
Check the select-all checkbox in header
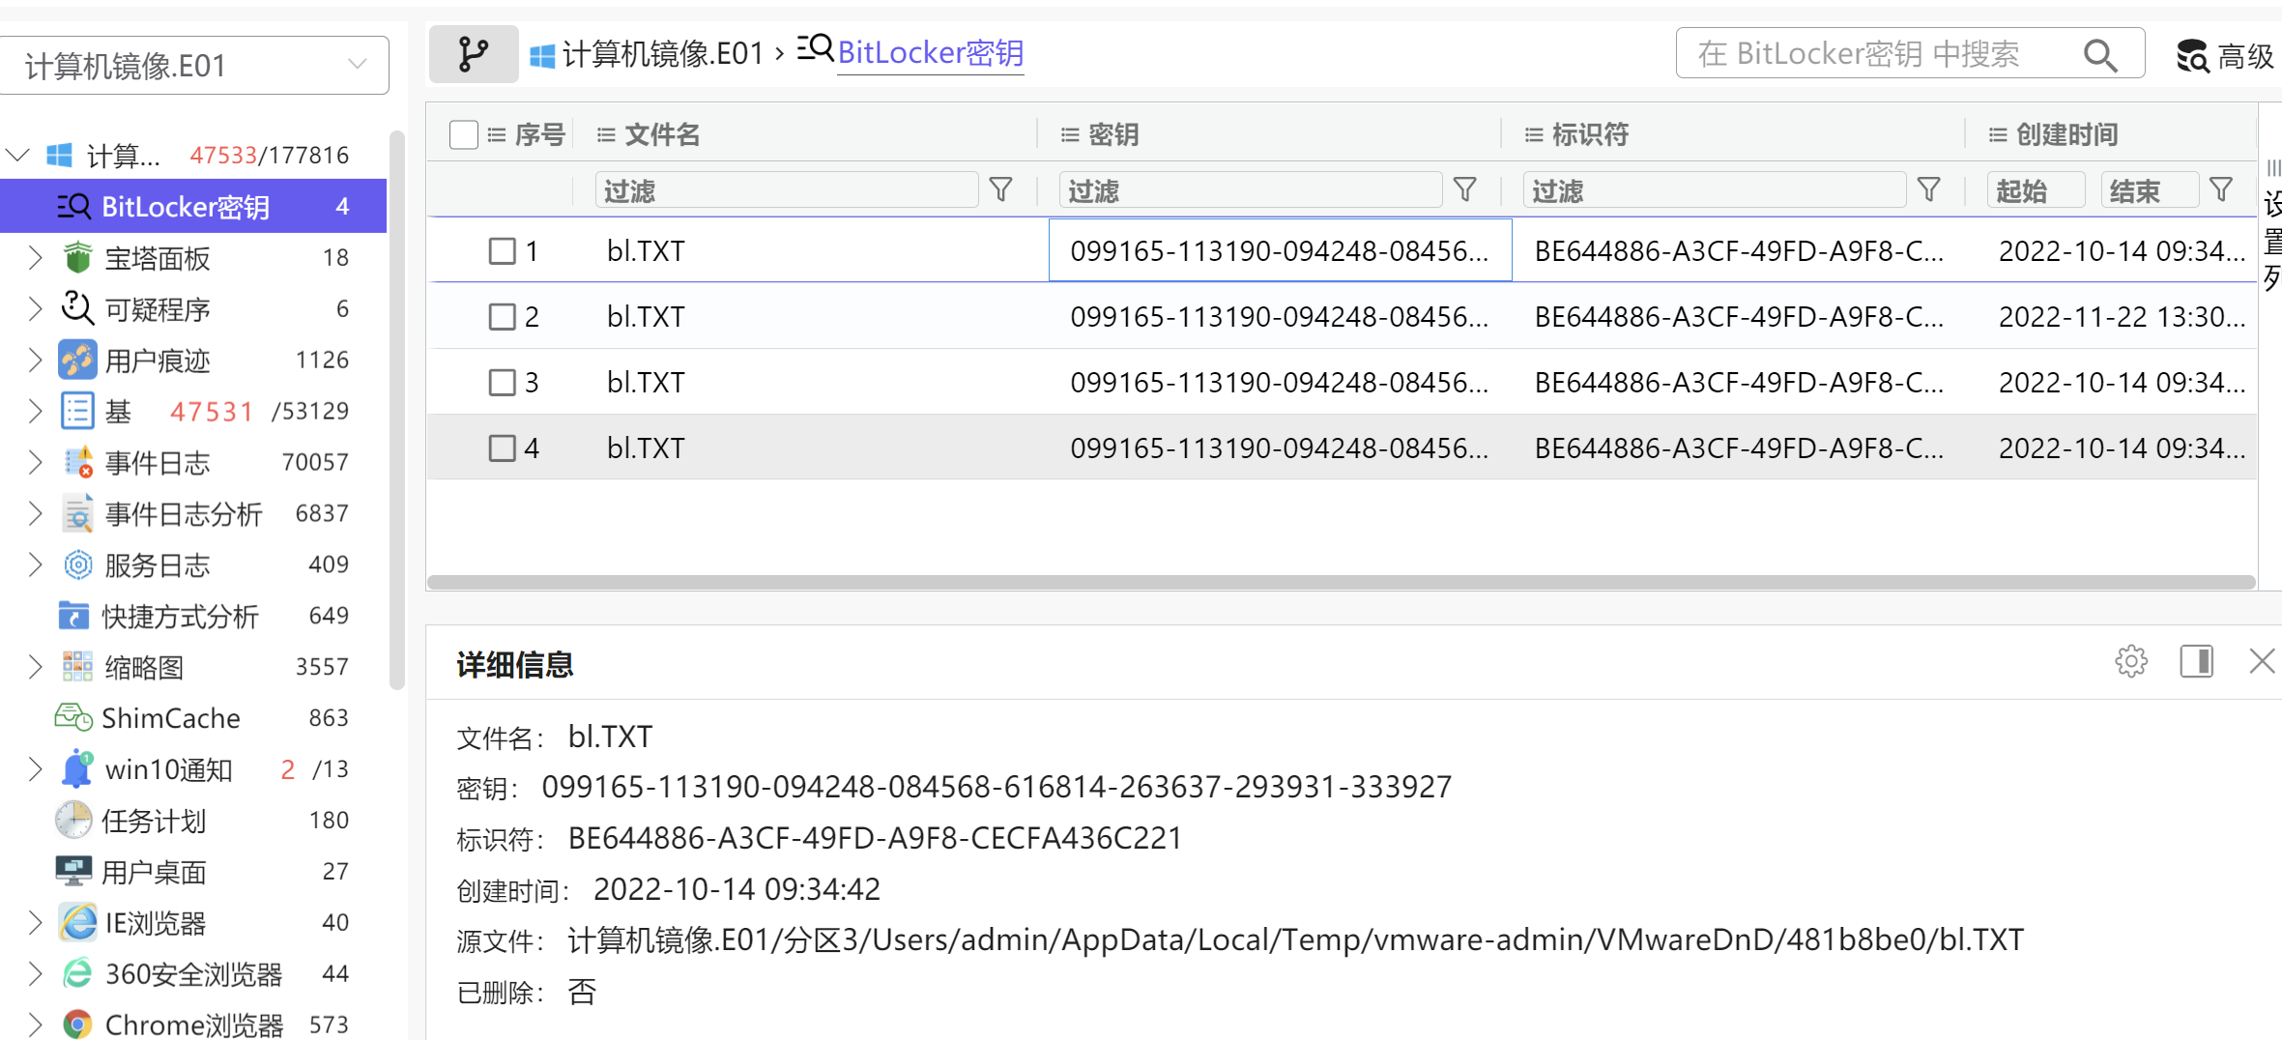(x=464, y=134)
